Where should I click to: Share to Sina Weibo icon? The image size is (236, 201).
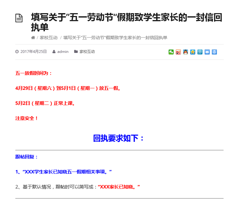[178, 52]
